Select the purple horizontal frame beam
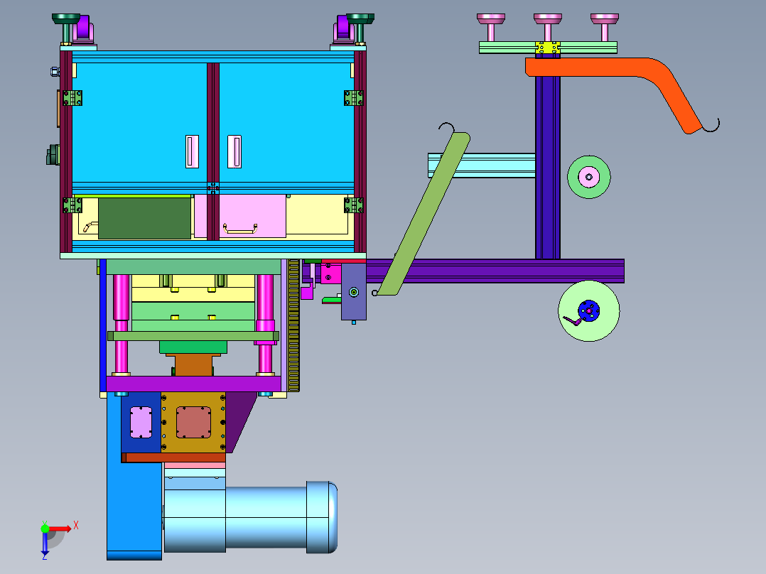This screenshot has width=766, height=574. pyautogui.click(x=495, y=271)
